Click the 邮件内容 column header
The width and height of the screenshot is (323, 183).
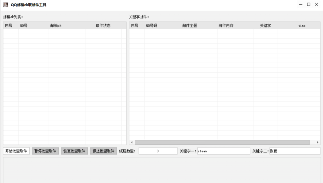point(235,26)
